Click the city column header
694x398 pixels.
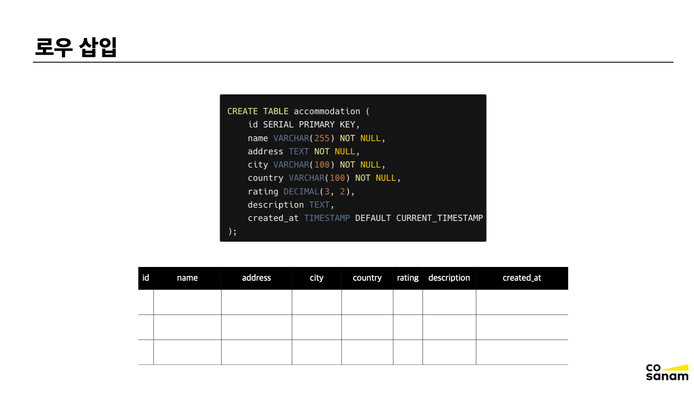[x=317, y=278]
